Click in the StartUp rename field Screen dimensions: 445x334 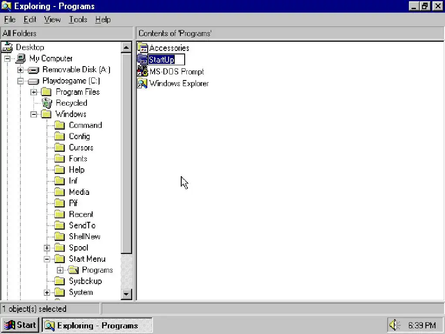[x=166, y=60]
